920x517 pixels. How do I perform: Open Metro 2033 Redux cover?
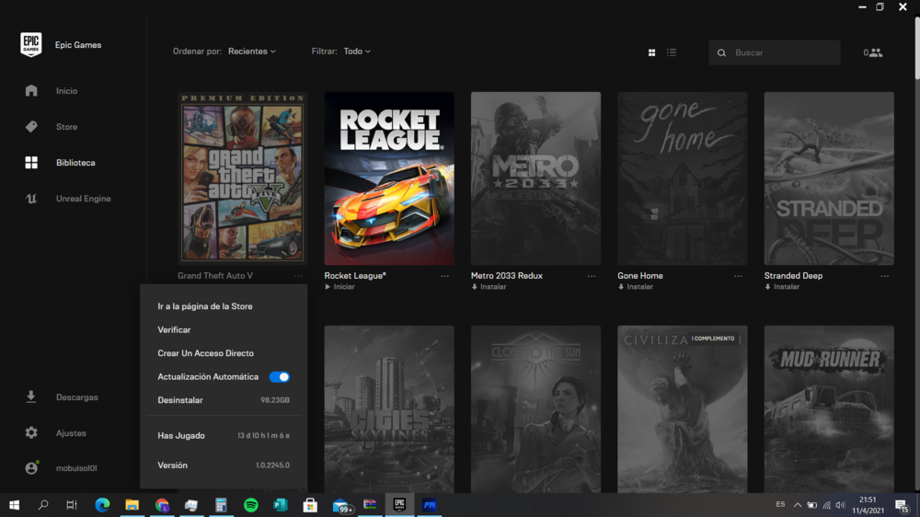point(535,178)
